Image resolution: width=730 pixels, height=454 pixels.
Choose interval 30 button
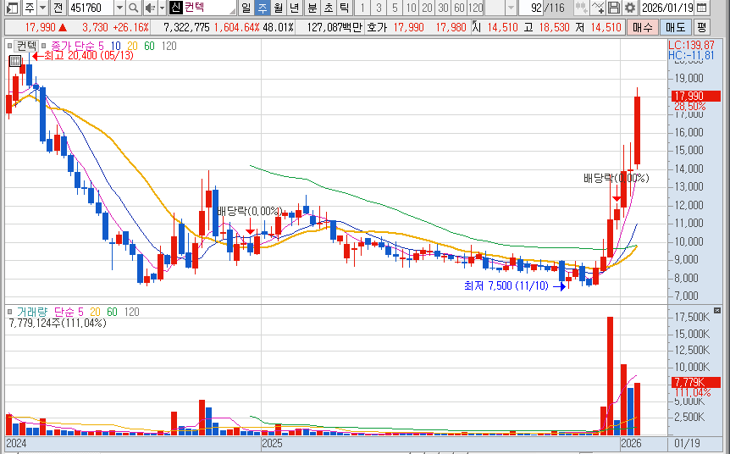(443, 8)
